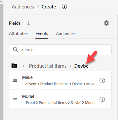118x120 pixels.
Task: Click the Make field path text
Action: 59,84
